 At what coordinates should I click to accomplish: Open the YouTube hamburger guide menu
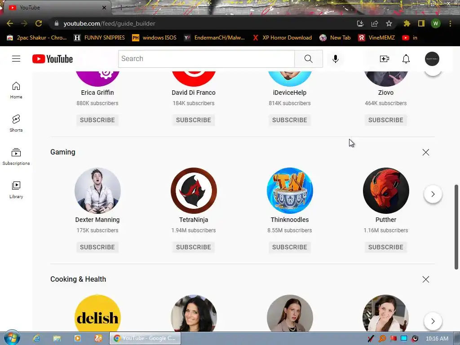tap(16, 59)
